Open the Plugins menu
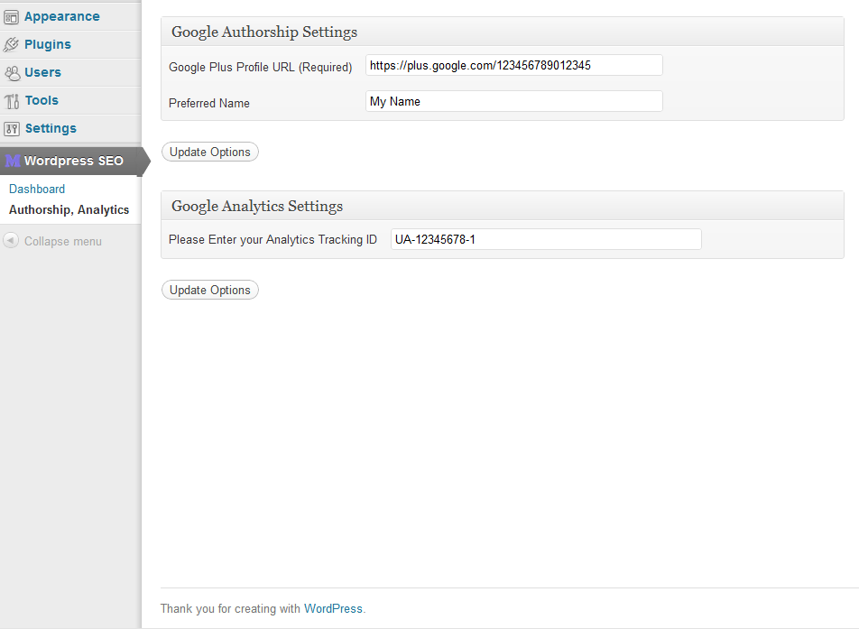859x629 pixels. point(48,44)
